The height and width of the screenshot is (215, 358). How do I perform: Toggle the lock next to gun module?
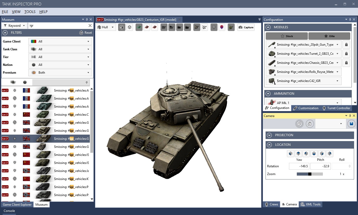(346, 45)
